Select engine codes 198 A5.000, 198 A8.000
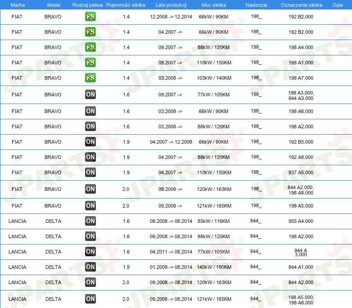Image resolution: width=352 pixels, height=308 pixels. (301, 300)
